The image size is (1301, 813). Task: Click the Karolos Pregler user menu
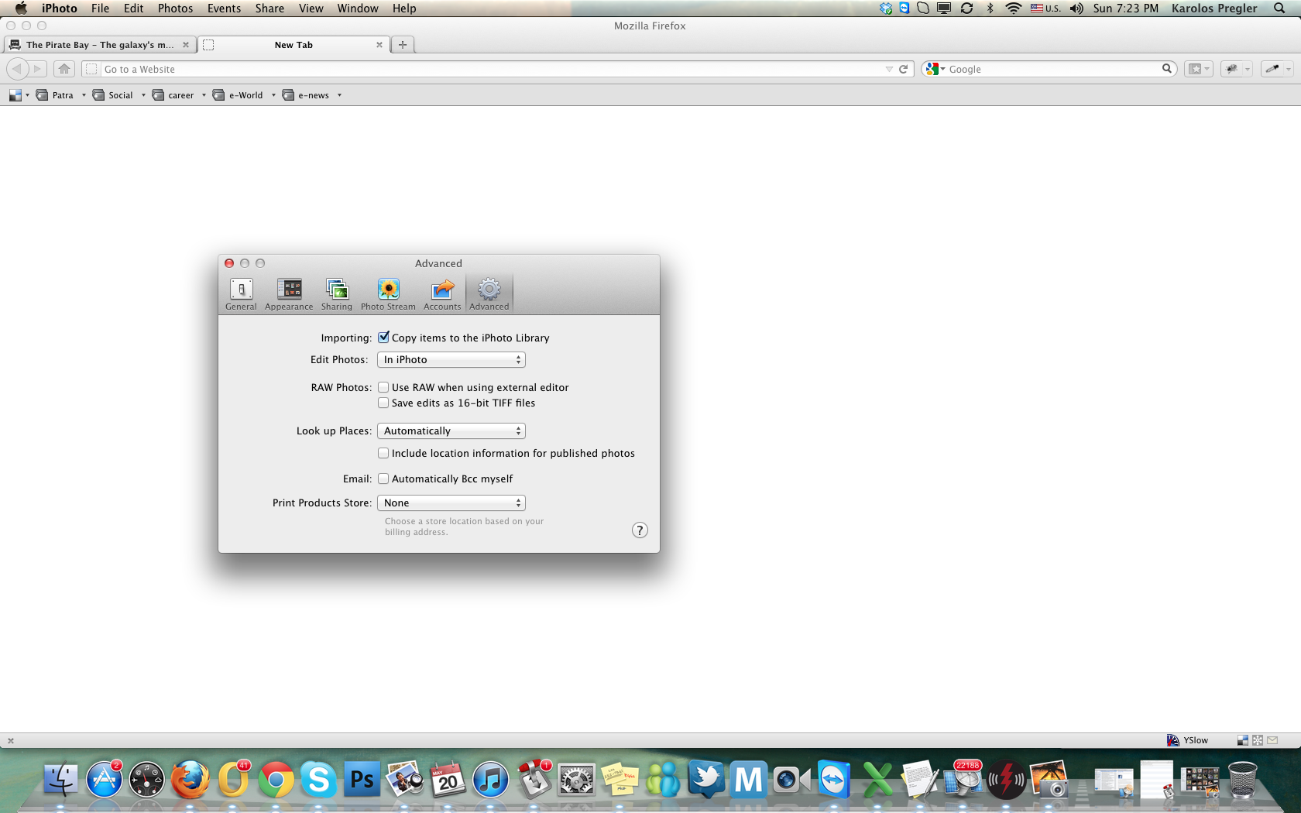[x=1214, y=8]
